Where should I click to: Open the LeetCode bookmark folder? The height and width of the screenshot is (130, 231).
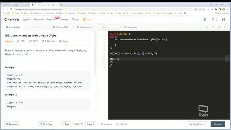tap(82, 13)
